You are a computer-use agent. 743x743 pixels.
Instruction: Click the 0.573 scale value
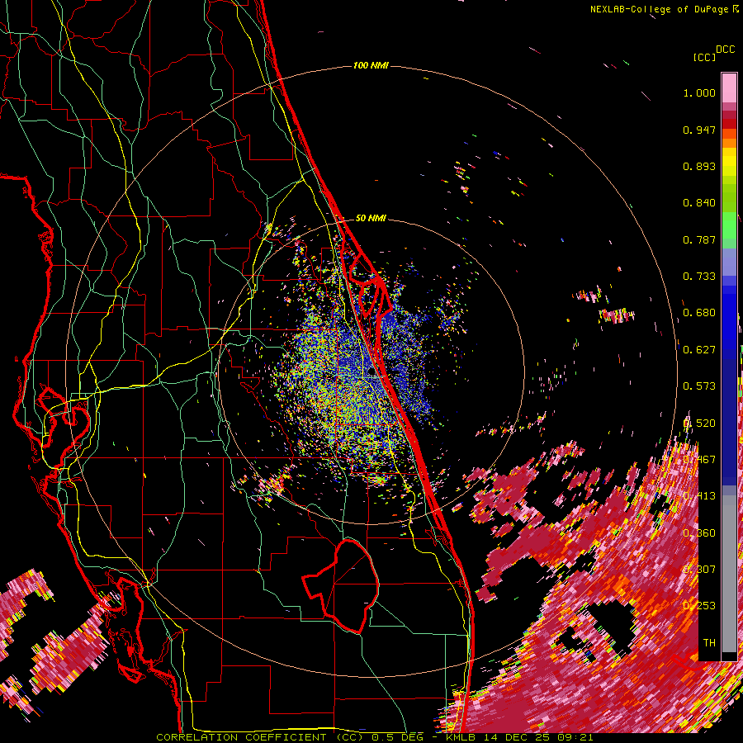[x=699, y=386]
